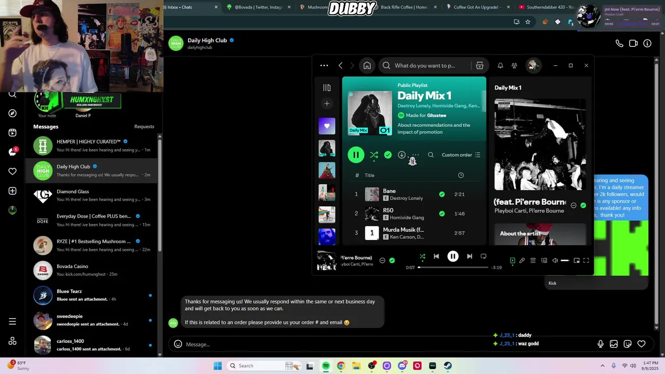Open Spotify Browse icon in search bar
Viewport: 665px width, 374px height.
click(480, 65)
